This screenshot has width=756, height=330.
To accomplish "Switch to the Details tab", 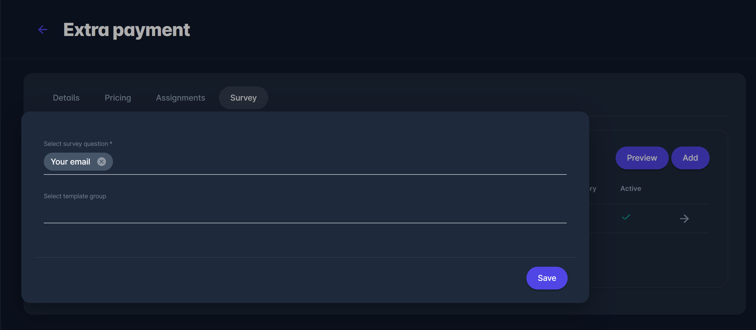I will tap(66, 98).
